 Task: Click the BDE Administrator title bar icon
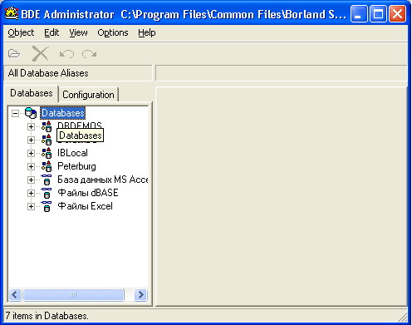click(12, 14)
